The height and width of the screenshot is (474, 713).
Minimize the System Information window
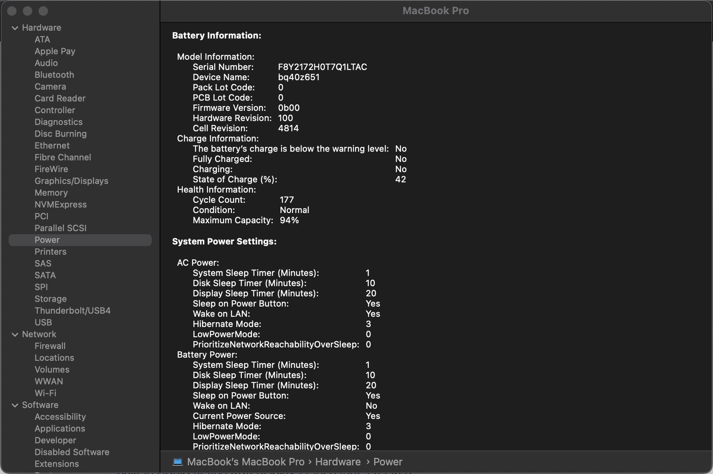[x=28, y=11]
